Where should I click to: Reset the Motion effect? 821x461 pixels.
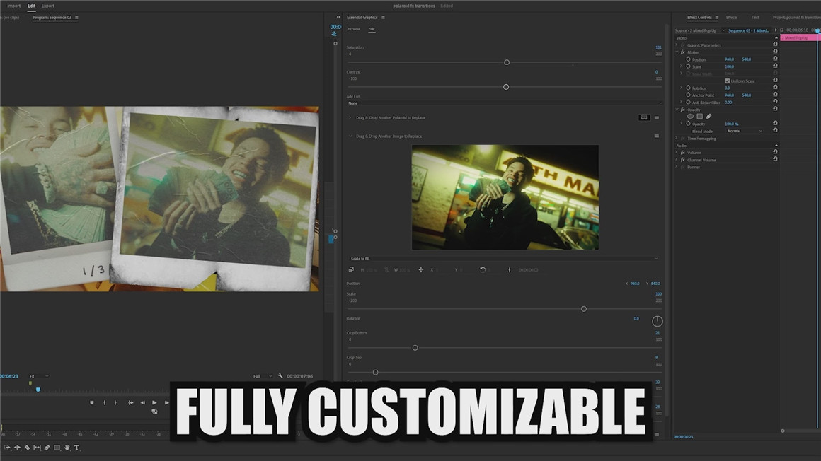[775, 52]
